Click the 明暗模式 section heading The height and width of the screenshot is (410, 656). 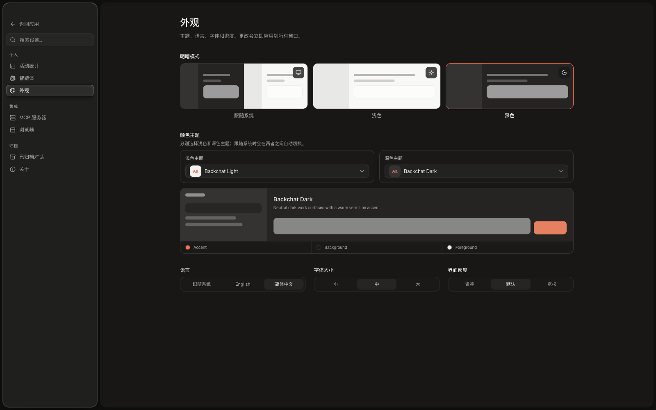190,57
